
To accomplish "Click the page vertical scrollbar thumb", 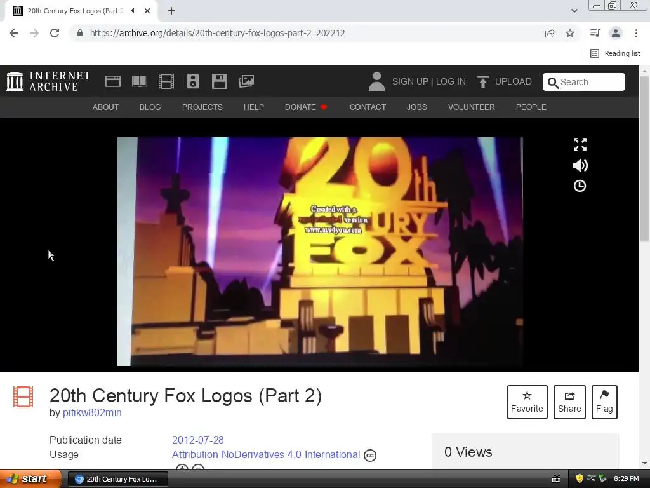I will click(x=645, y=158).
